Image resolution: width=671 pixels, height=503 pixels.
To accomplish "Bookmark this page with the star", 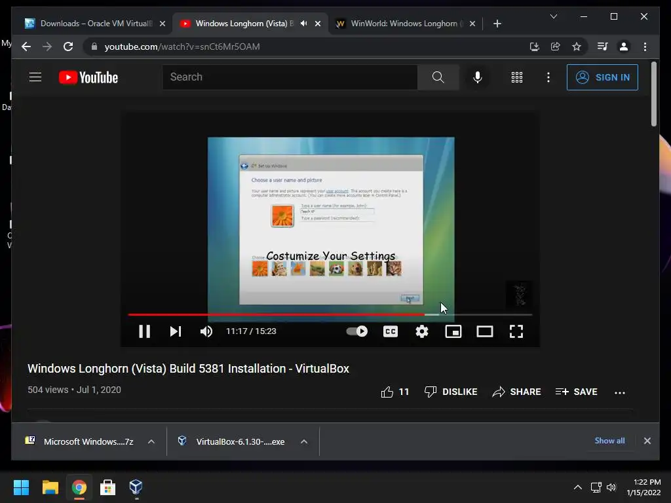I will click(577, 47).
